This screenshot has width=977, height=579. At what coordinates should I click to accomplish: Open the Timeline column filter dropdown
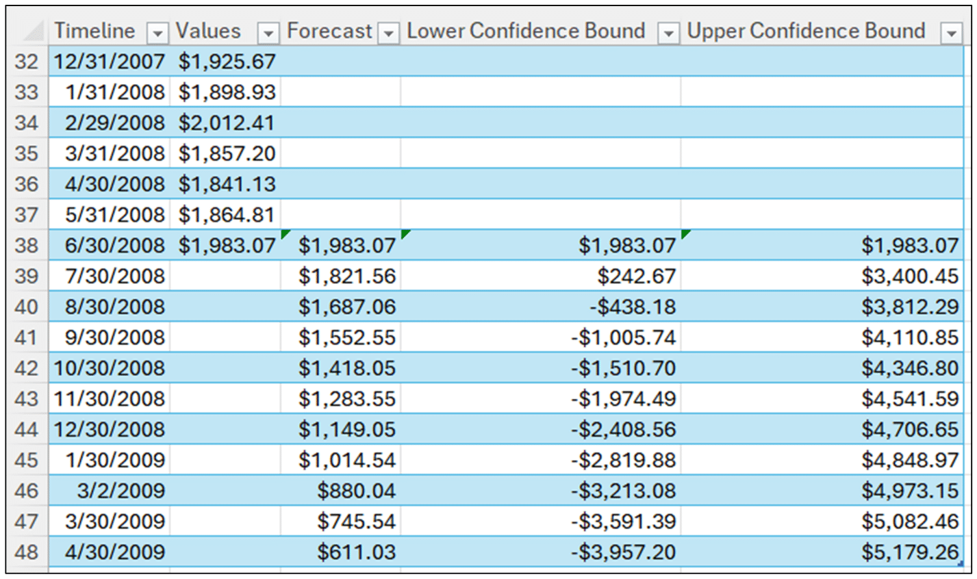159,31
